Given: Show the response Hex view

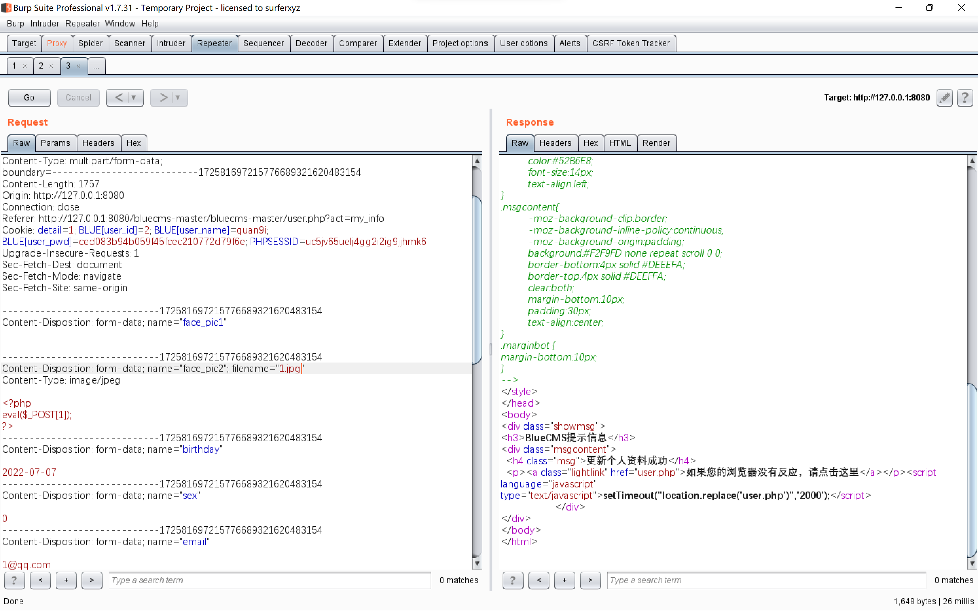Looking at the screenshot, I should [591, 143].
